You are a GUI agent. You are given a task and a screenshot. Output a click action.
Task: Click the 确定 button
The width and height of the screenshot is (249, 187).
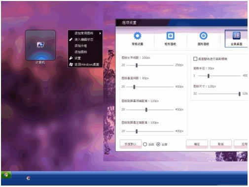click(197, 144)
